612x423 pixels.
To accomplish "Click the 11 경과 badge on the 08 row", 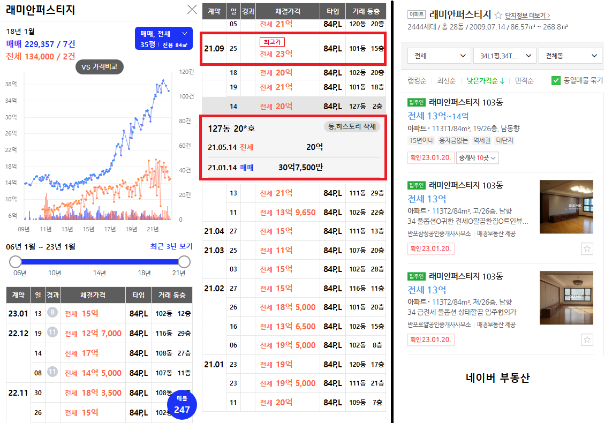I will click(x=52, y=372).
